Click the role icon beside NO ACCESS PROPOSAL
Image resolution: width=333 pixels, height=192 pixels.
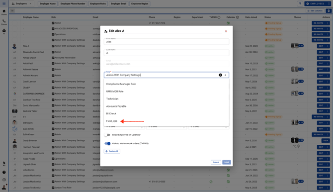pos(53,28)
